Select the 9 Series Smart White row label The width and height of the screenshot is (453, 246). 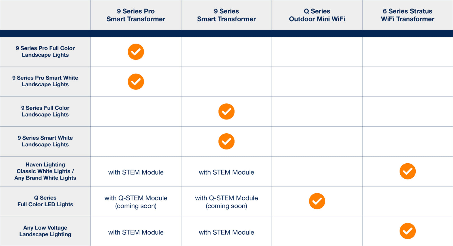[x=45, y=141]
